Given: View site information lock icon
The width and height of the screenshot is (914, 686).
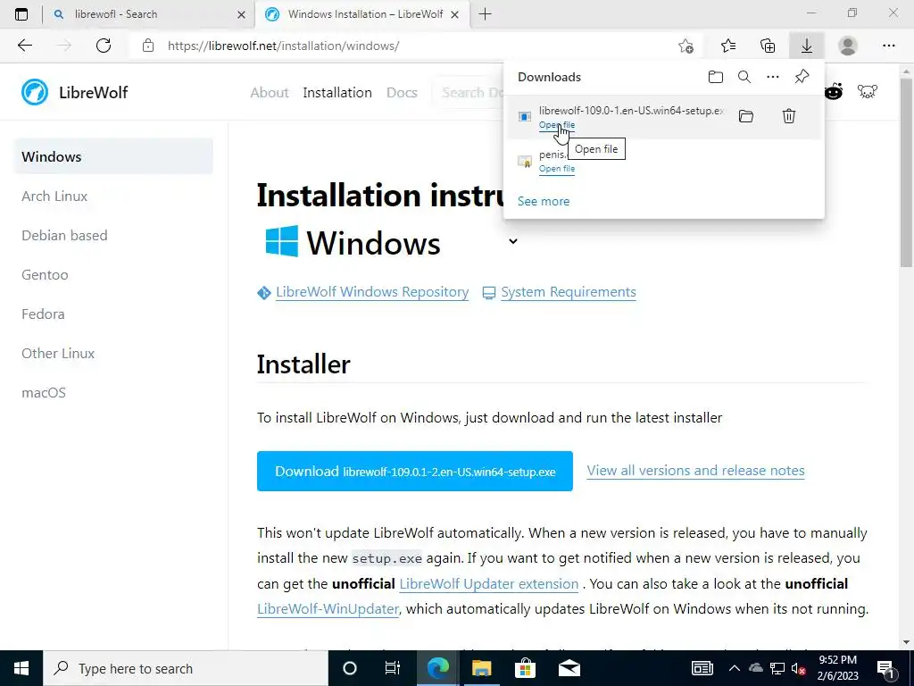Looking at the screenshot, I should coord(148,46).
